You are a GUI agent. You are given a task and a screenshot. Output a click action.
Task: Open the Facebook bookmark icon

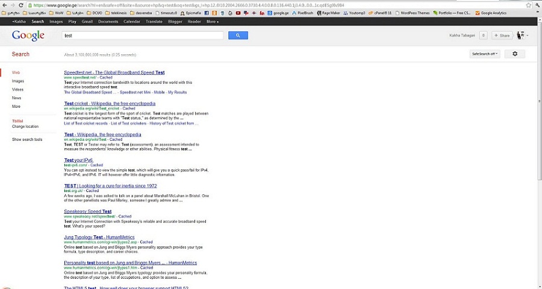coord(207,13)
